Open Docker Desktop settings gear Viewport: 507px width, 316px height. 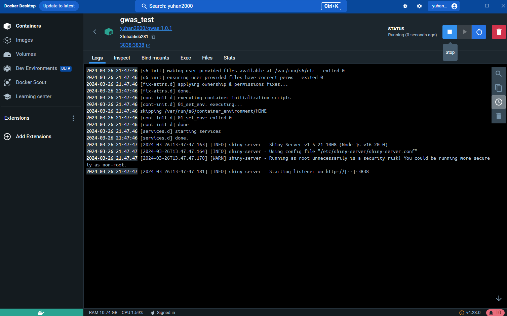click(419, 6)
